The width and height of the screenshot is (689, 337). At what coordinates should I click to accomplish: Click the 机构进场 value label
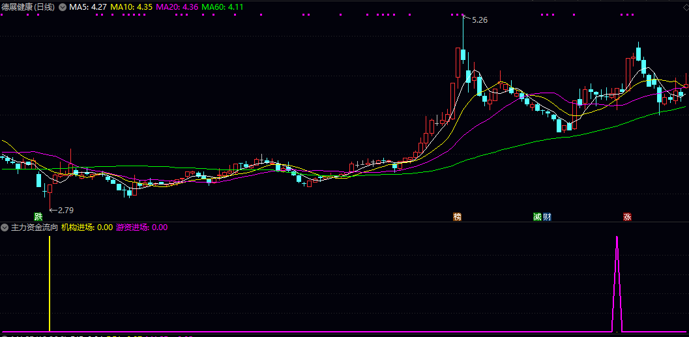87,227
